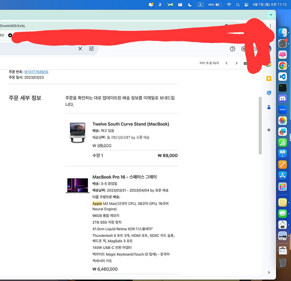The width and height of the screenshot is (291, 281).
Task: Switch input source A in menu bar
Action: pos(200,4)
